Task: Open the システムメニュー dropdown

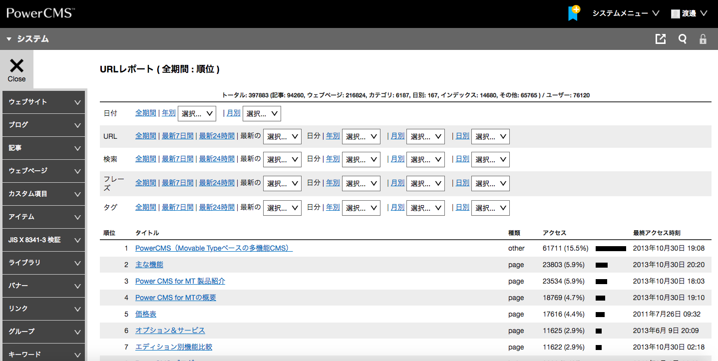Action: tap(626, 13)
